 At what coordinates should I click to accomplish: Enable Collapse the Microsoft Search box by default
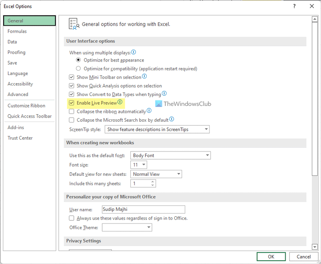72,120
